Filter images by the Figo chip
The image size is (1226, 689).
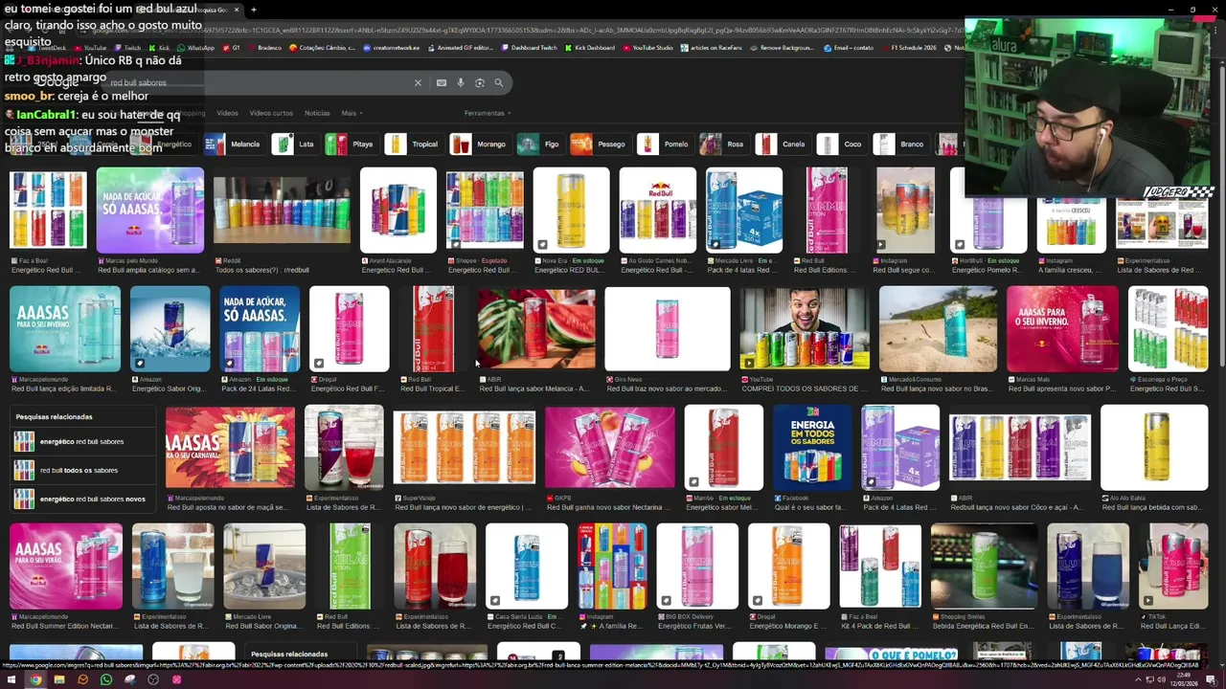(539, 144)
